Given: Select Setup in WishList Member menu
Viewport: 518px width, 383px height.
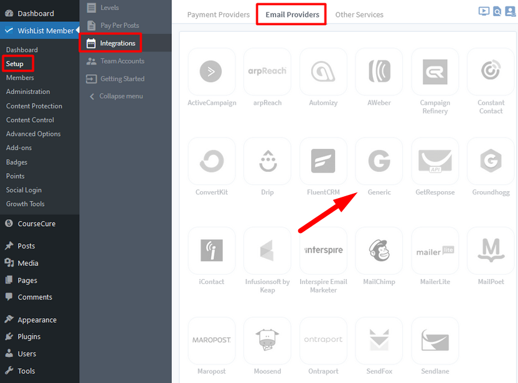Looking at the screenshot, I should 15,64.
